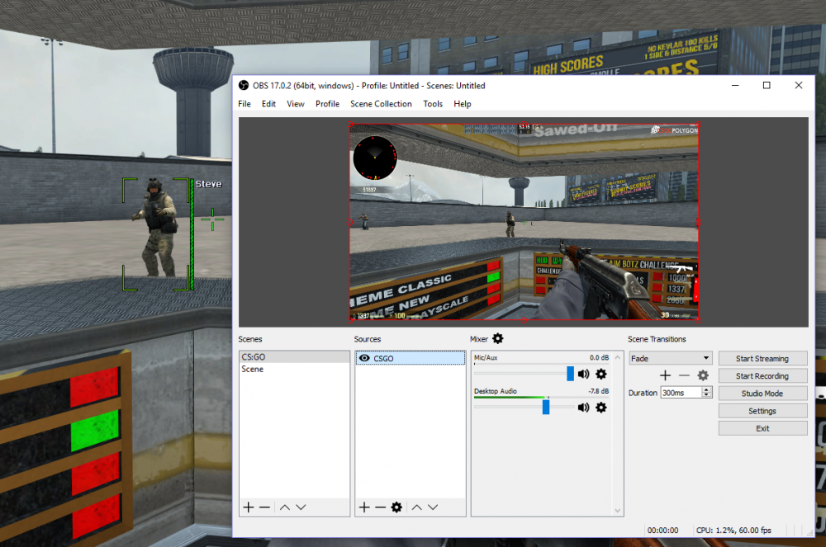Open the Profile menu

click(x=327, y=104)
